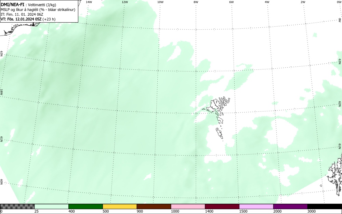The height and width of the screenshot is (214, 342).
Task: Click the '4W' longitude label
Action: 267,2
